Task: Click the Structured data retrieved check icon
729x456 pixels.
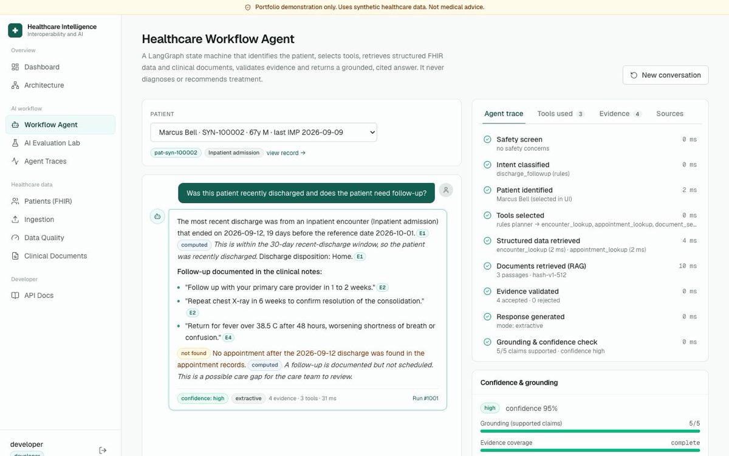Action: (487, 241)
